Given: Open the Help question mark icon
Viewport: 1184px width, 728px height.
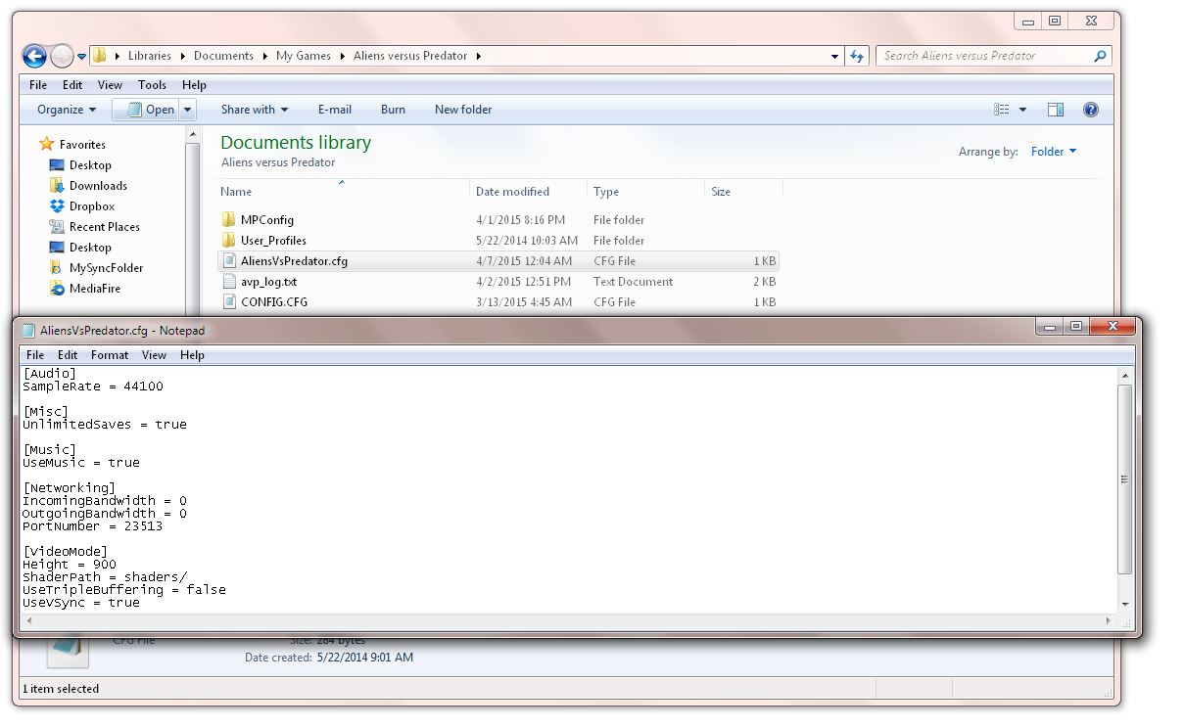Looking at the screenshot, I should [x=1090, y=110].
